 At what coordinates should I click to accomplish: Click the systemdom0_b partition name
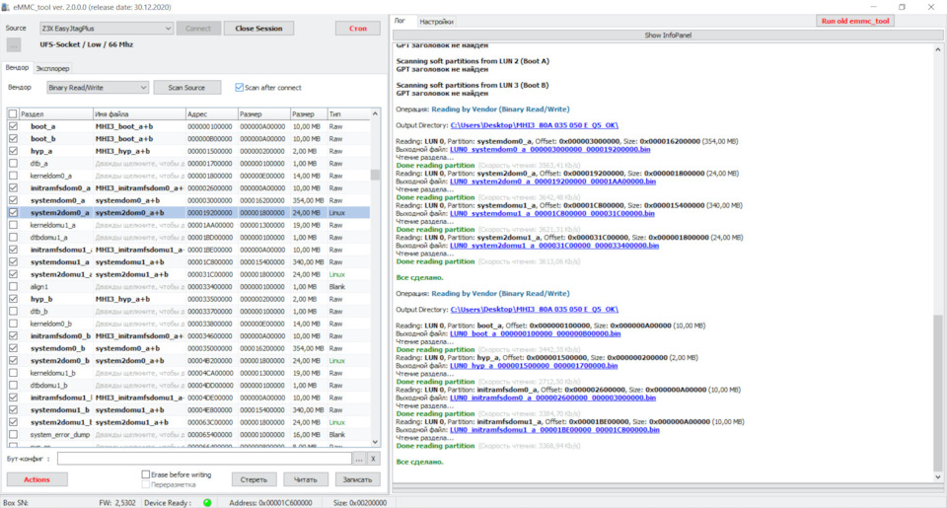click(x=57, y=348)
